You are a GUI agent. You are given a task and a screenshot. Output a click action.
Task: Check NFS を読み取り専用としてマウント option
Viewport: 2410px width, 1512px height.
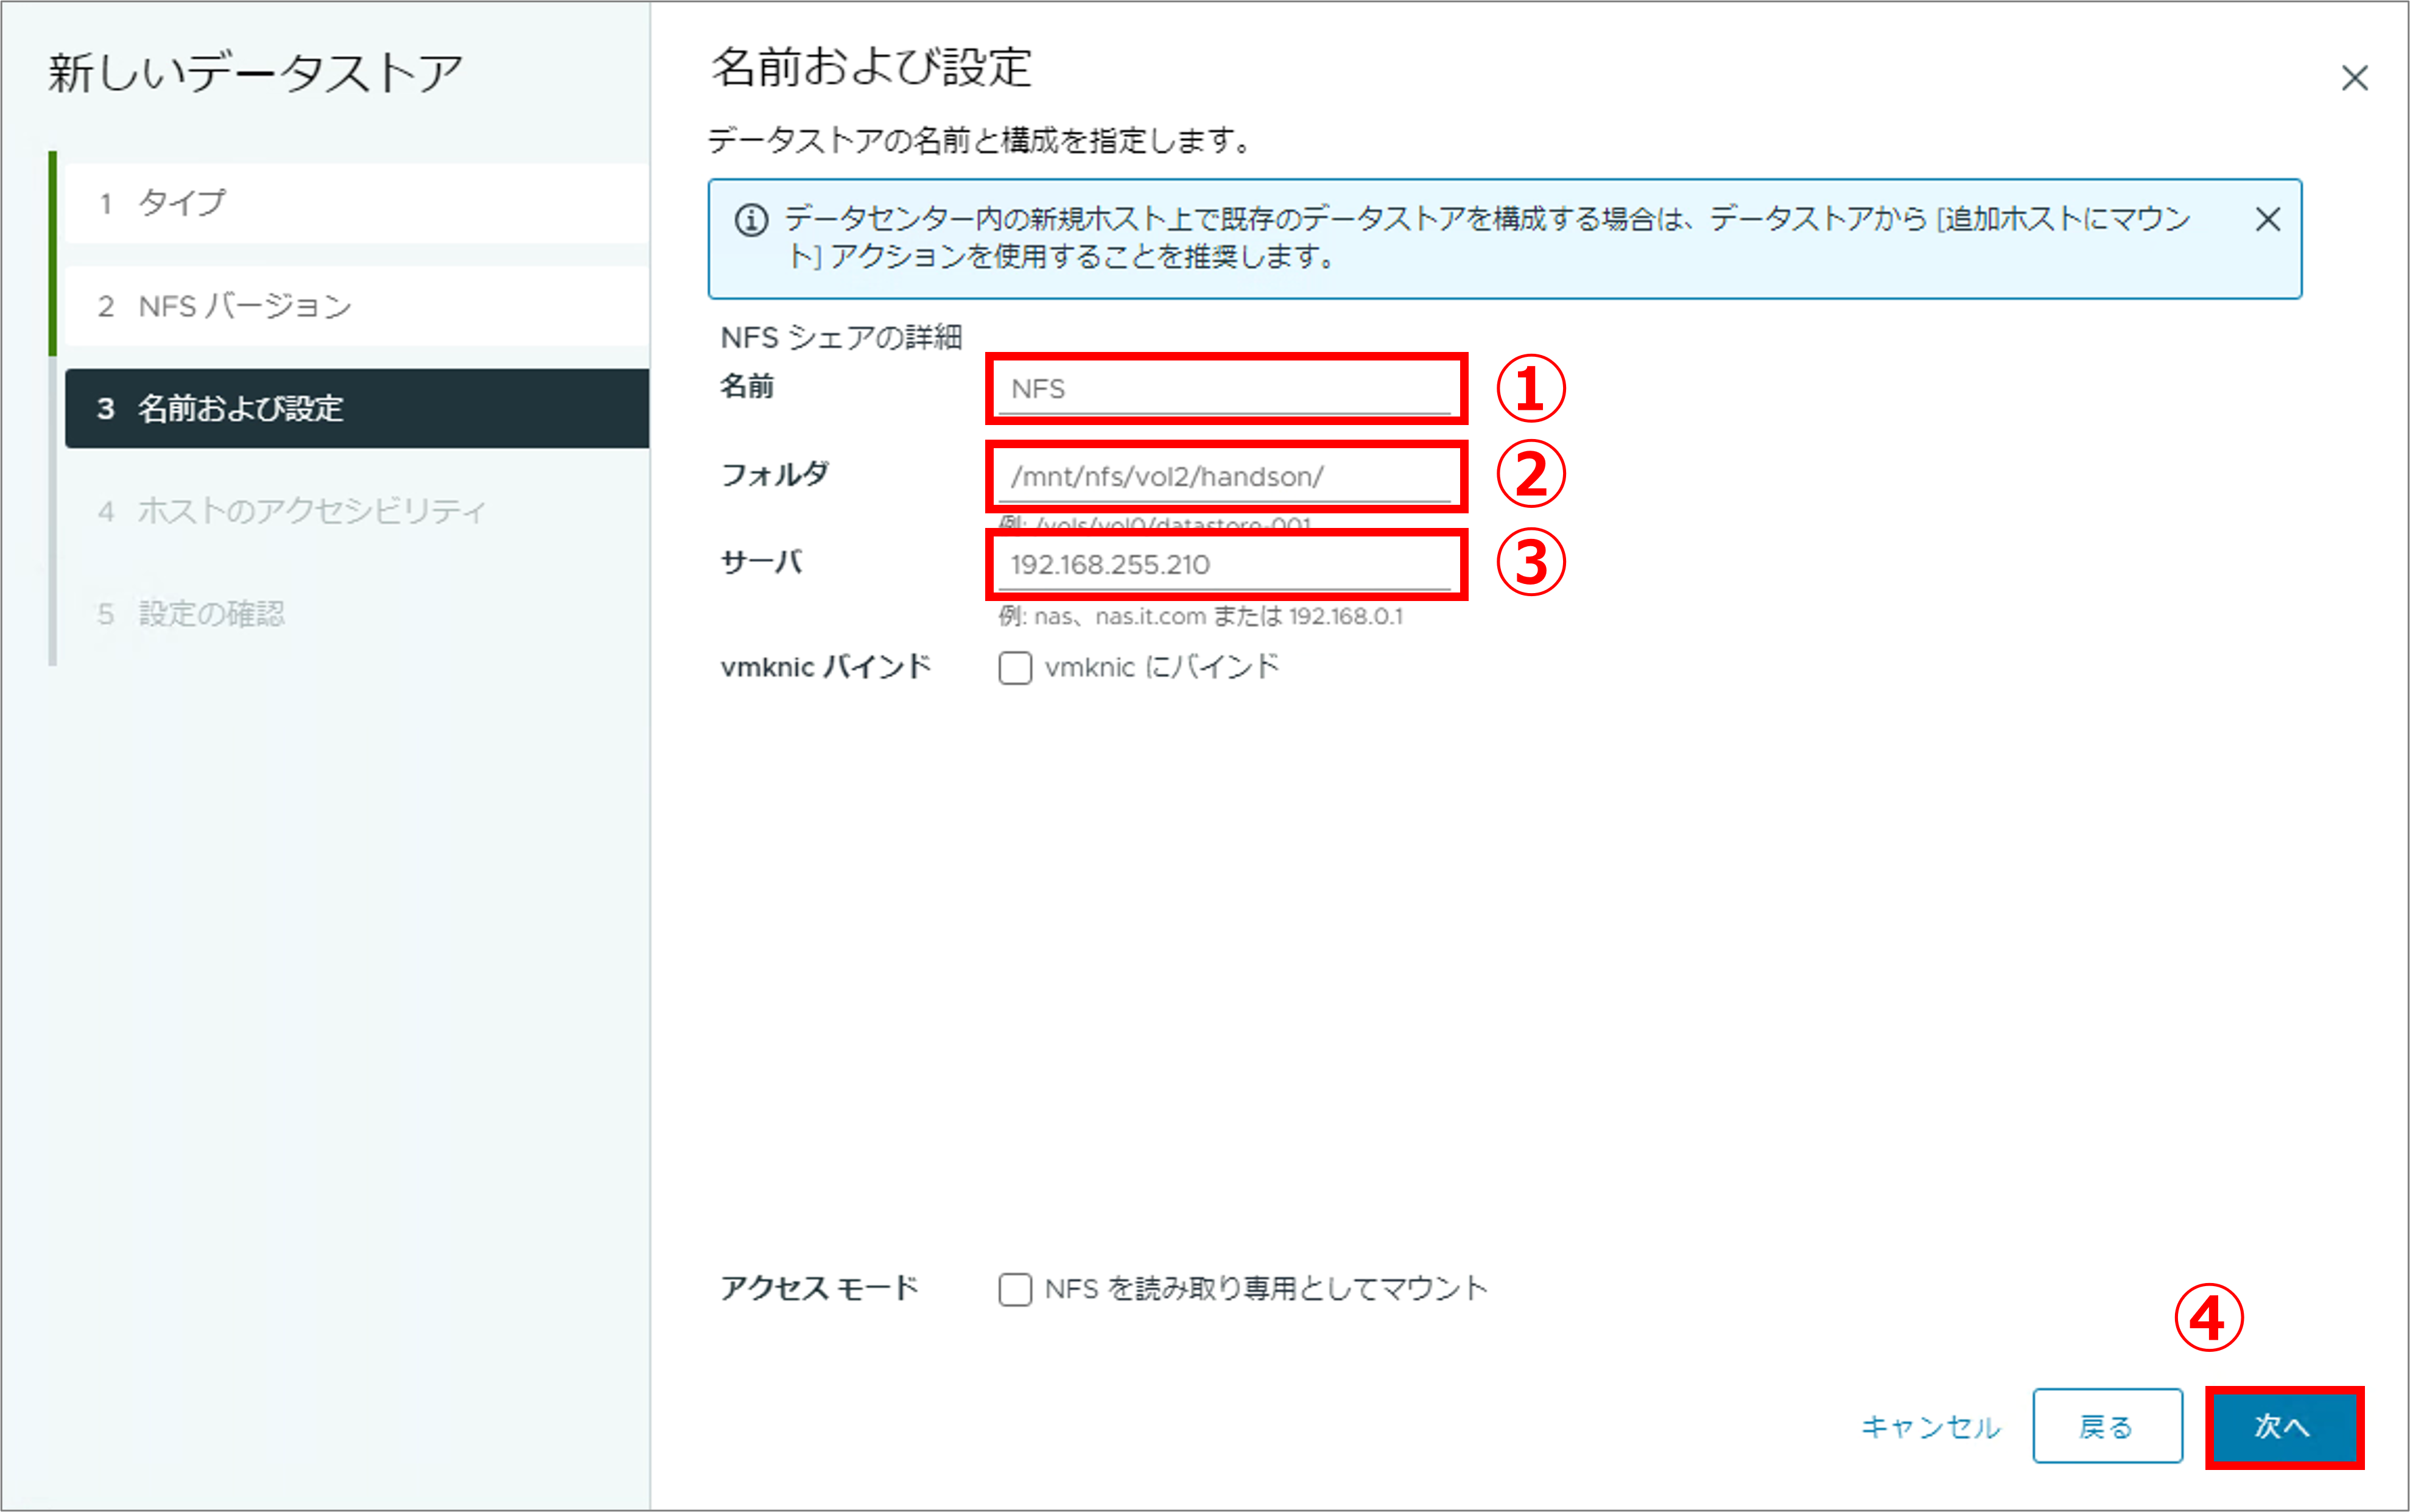(x=1015, y=1289)
